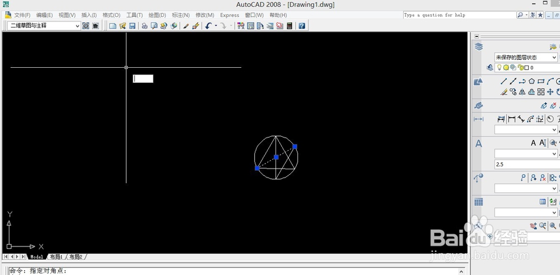
Task: Select the Move arrows tool
Action: point(550,92)
